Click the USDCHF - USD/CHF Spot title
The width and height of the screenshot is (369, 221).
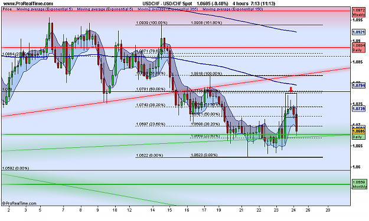(167, 4)
